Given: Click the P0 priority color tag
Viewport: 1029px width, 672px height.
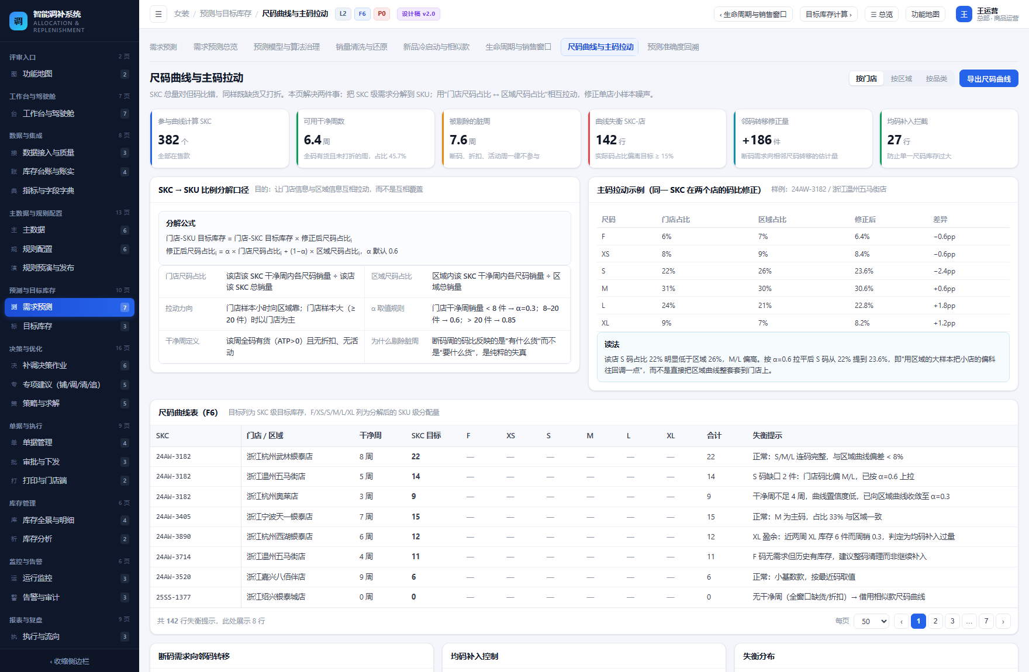Looking at the screenshot, I should click(381, 14).
